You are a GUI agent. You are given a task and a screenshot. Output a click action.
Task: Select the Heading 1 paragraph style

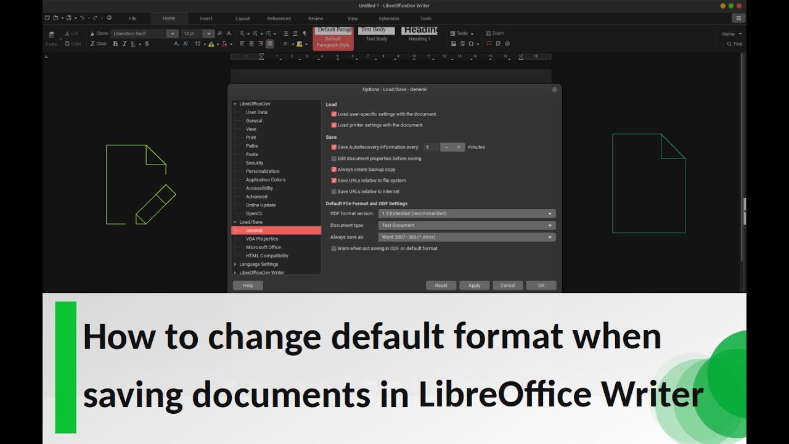point(420,34)
